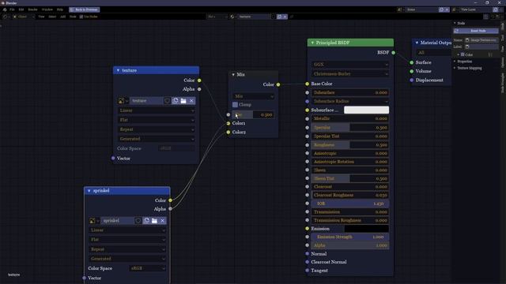Click Mix node Color1 input socket
Screen dimensions: 506x284
(x=228, y=123)
